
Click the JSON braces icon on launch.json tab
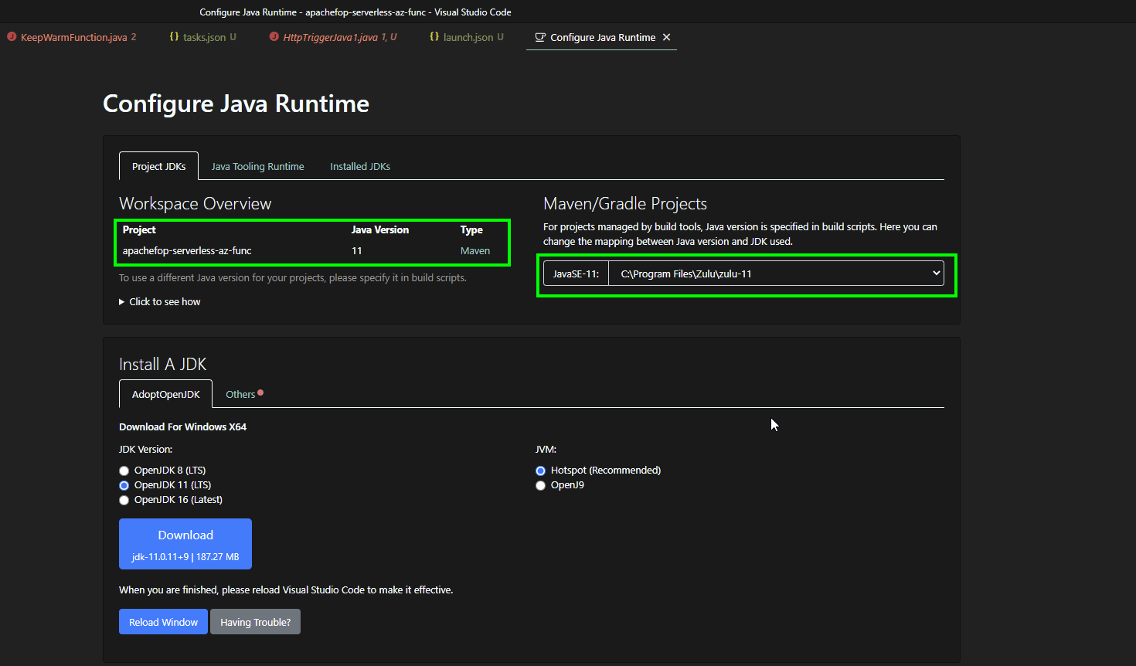pos(434,36)
